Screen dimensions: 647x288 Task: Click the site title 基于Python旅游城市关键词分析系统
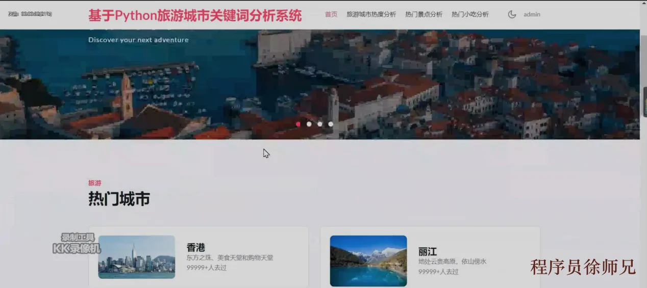coord(195,15)
